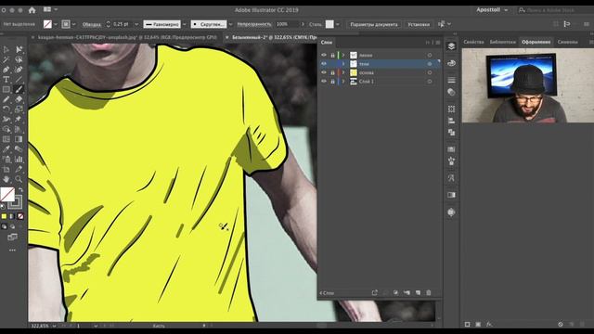Select the Pen tool

pyautogui.click(x=6, y=70)
